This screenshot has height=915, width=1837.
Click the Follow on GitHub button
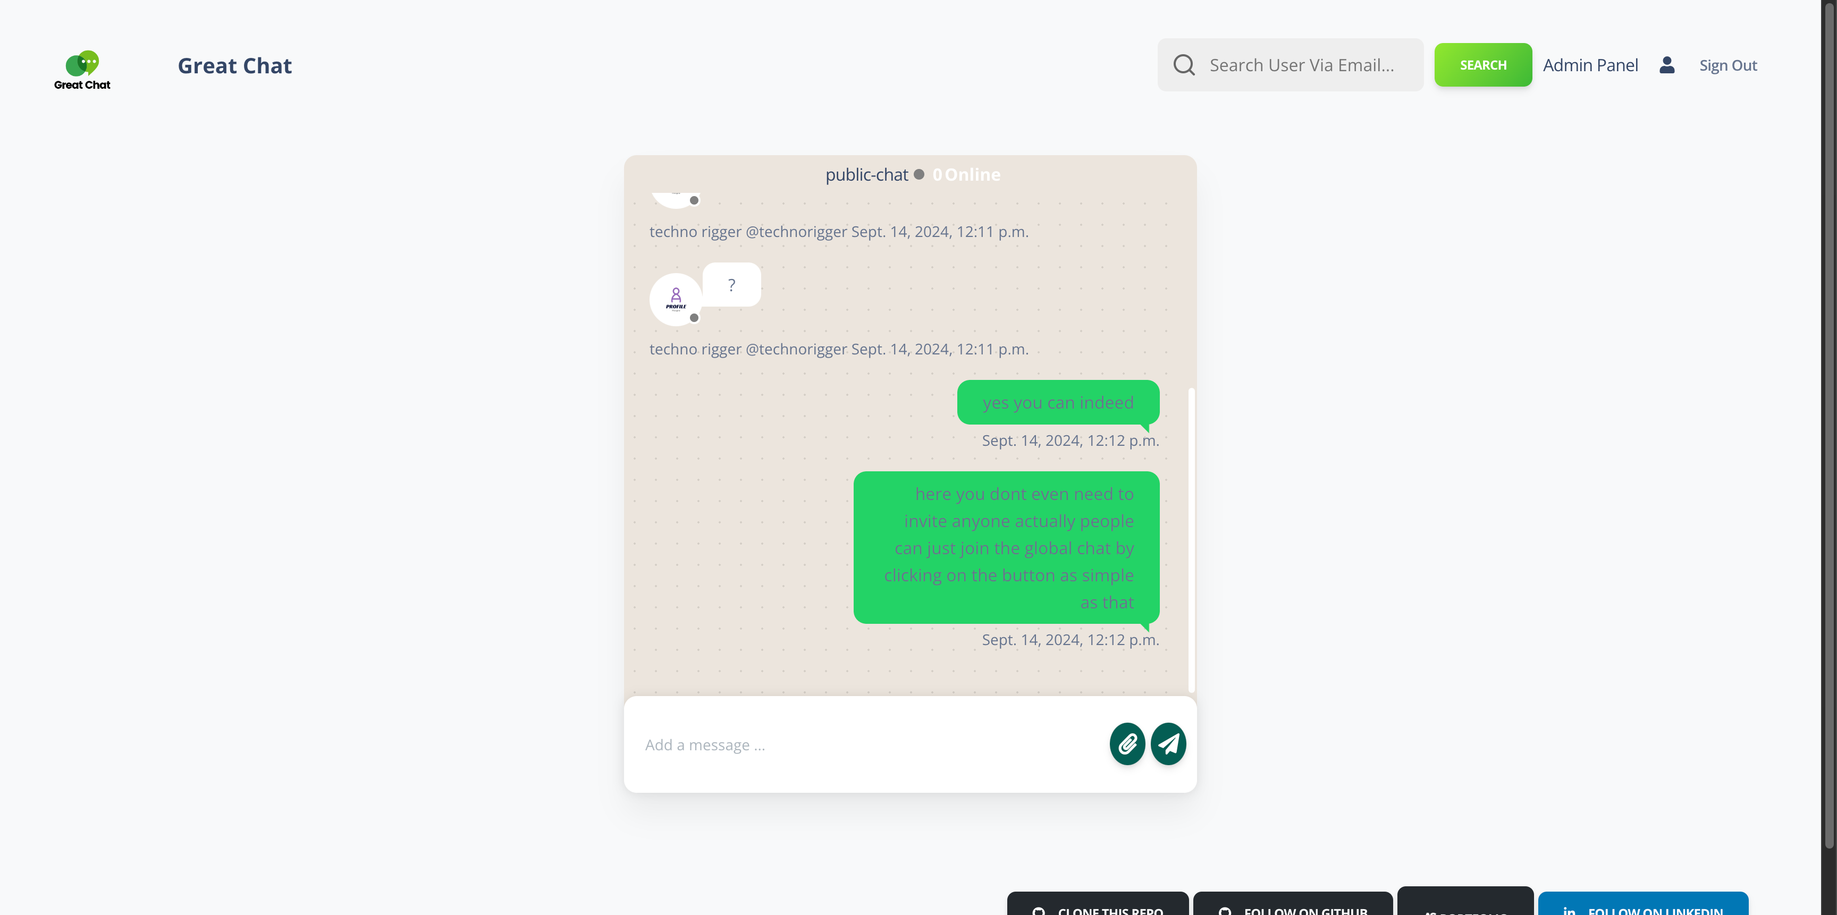(1292, 906)
